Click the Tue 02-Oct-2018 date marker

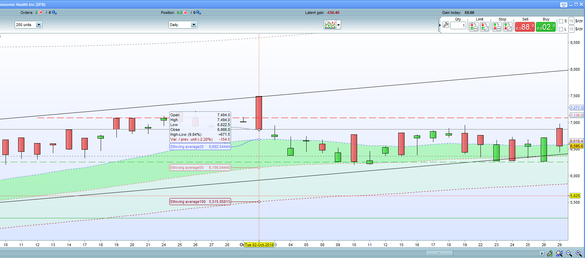point(259,245)
